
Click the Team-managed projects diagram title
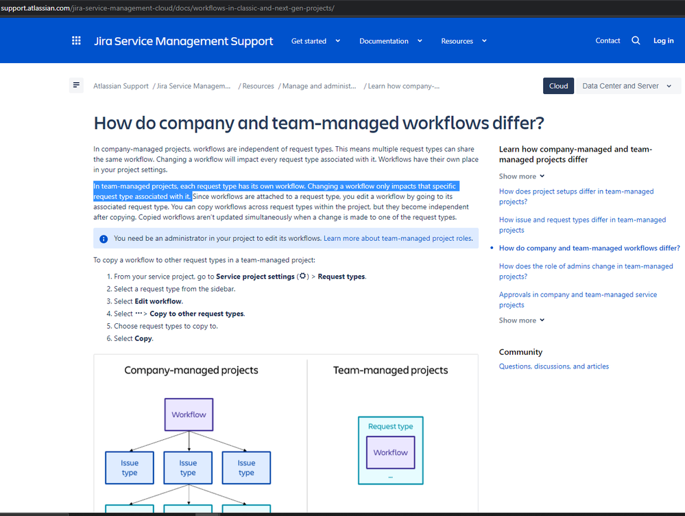coord(391,371)
